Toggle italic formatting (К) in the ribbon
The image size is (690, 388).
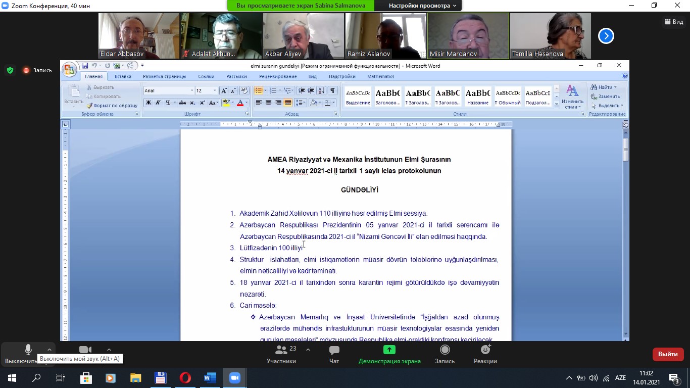pyautogui.click(x=158, y=103)
